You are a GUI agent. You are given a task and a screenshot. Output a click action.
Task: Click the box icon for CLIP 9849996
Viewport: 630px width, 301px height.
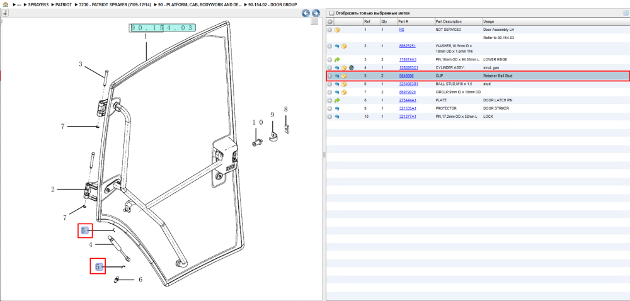click(343, 76)
